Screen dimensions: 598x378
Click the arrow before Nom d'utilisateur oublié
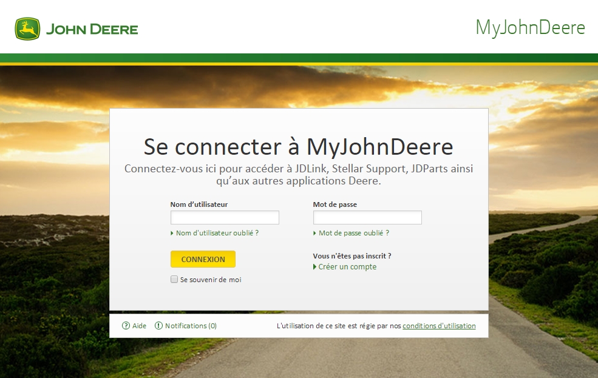point(172,233)
